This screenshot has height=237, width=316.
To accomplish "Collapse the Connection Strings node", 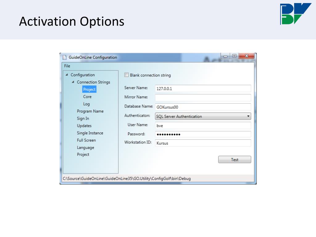I will coord(73,82).
